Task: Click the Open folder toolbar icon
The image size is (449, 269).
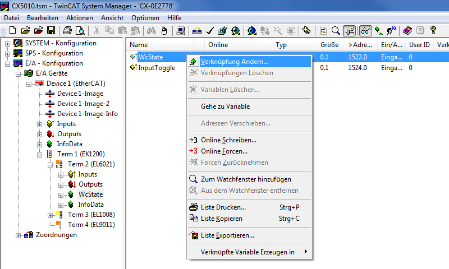Action: point(25,30)
